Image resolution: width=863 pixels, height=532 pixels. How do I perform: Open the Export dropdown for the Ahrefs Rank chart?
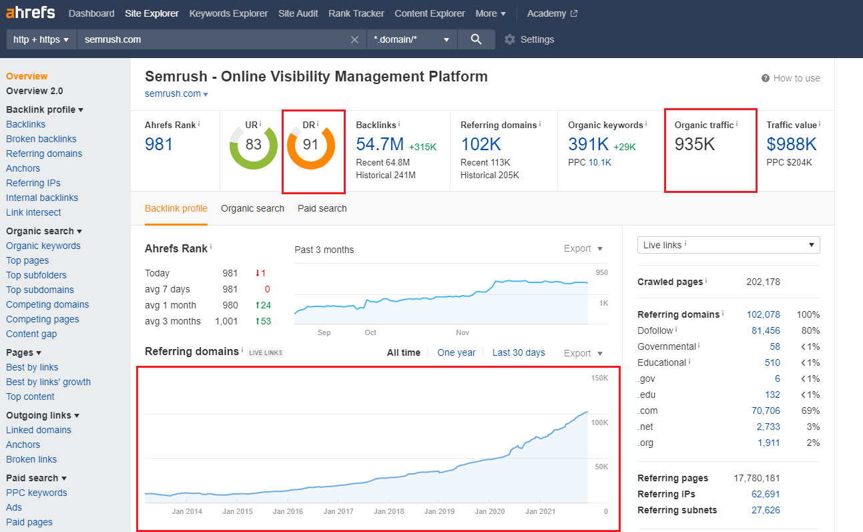click(583, 248)
